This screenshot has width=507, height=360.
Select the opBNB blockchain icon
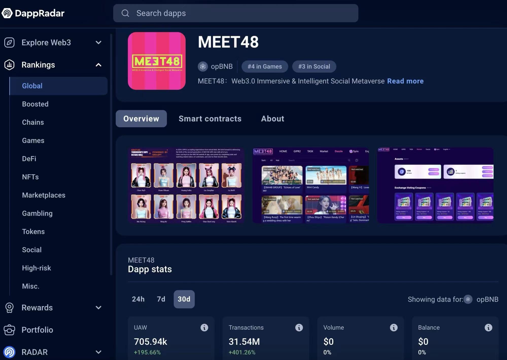(x=202, y=66)
